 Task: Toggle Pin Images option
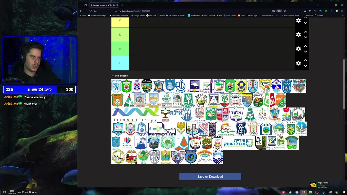pos(120,76)
